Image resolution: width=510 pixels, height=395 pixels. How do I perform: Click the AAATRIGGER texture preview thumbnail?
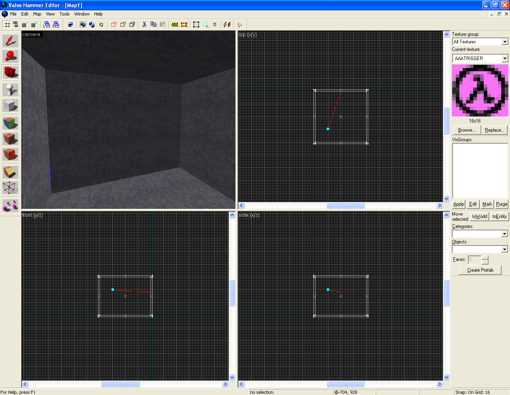(480, 91)
